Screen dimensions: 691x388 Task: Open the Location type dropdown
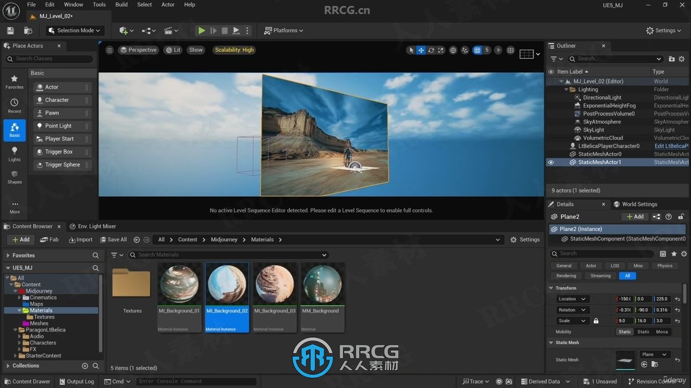(x=572, y=299)
